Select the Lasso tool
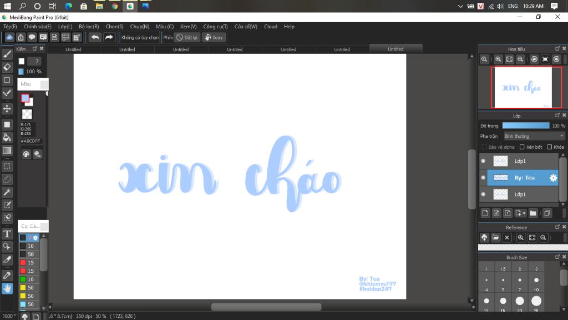 point(7,179)
